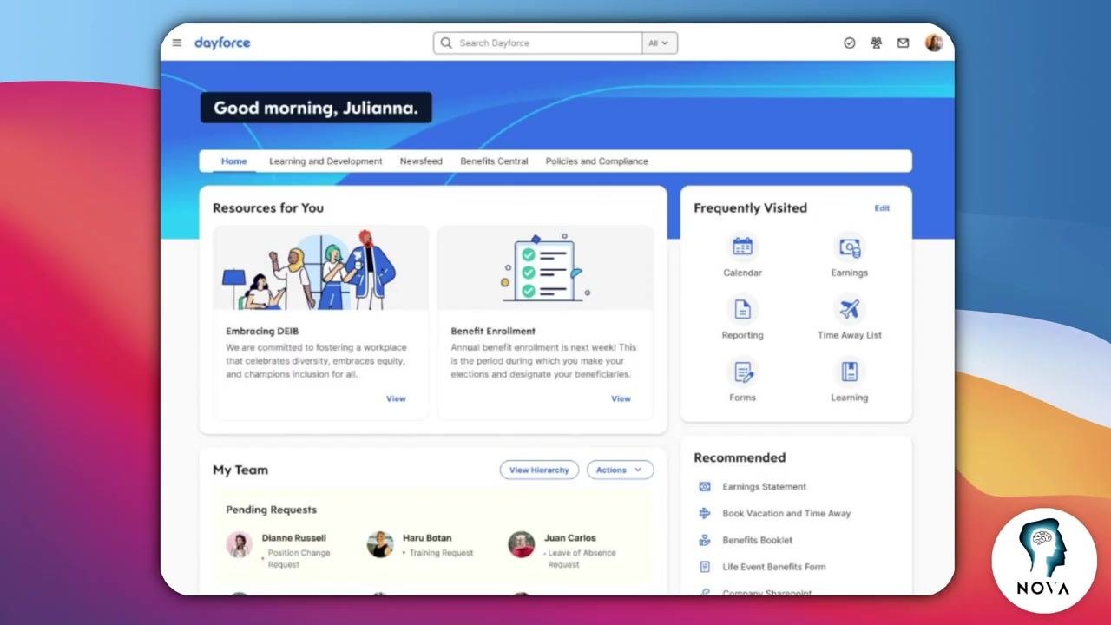Viewport: 1111px width, 625px height.
Task: Switch to Learning and Development tab
Action: point(325,161)
